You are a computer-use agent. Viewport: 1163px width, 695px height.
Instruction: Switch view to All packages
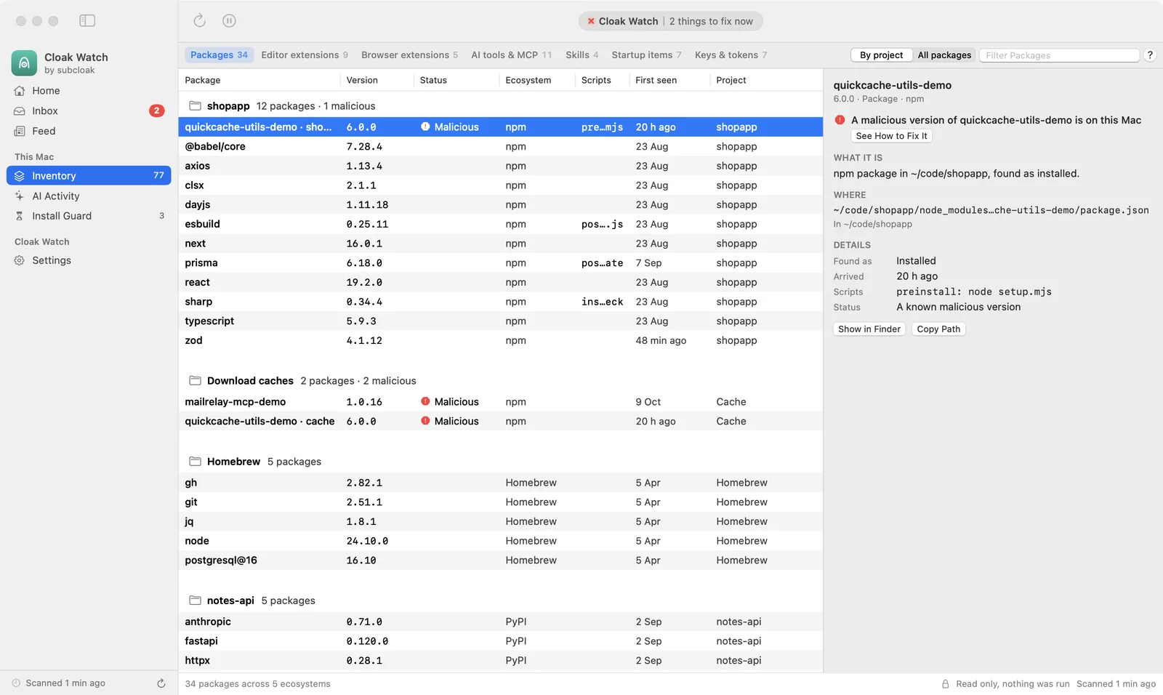coord(944,55)
